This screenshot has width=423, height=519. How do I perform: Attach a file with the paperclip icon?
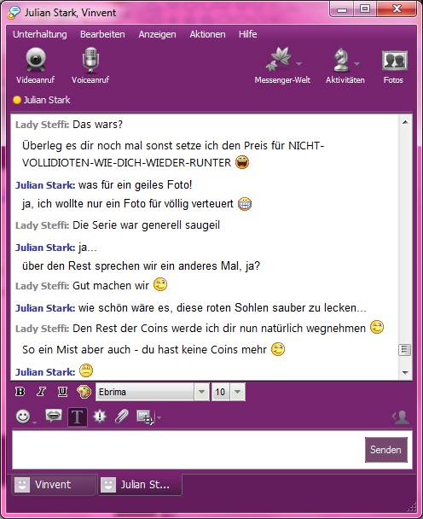(x=121, y=417)
